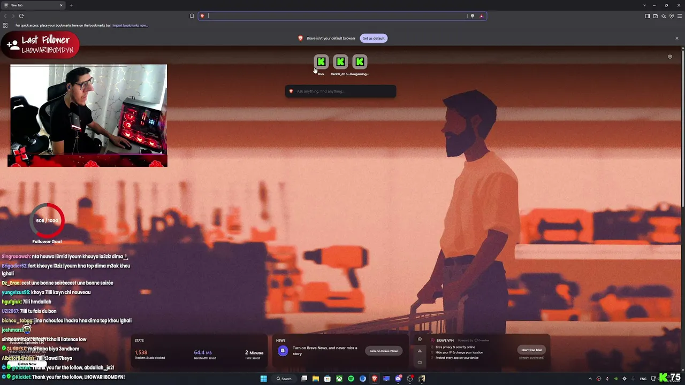Open the apps grid in bookmarks bar
Viewport: 685px width, 385px height.
5,25
